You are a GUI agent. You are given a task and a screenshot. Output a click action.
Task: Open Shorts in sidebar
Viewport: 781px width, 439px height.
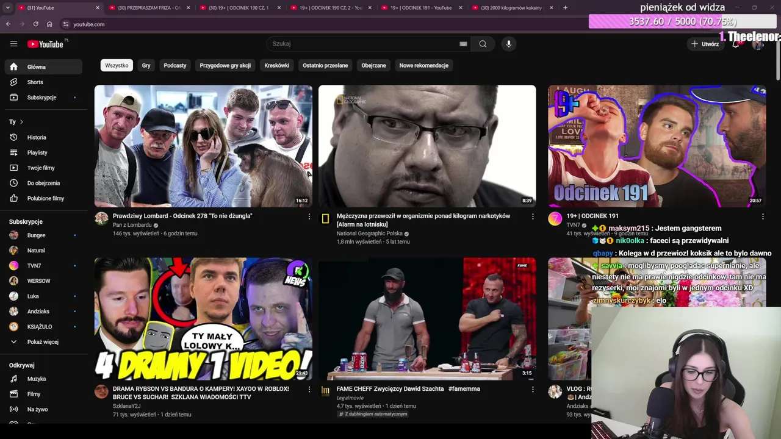(43, 82)
